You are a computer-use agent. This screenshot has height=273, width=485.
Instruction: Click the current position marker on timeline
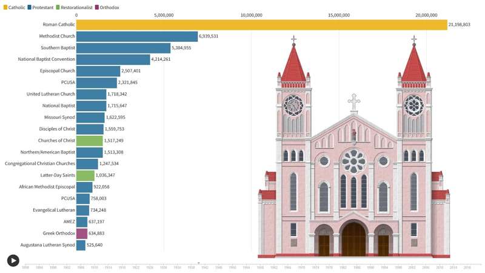tap(199, 263)
